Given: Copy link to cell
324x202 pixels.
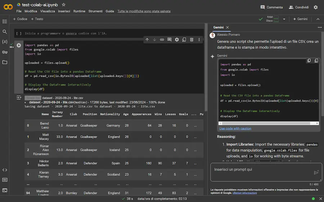Looking at the screenshot, I should coord(162,39).
